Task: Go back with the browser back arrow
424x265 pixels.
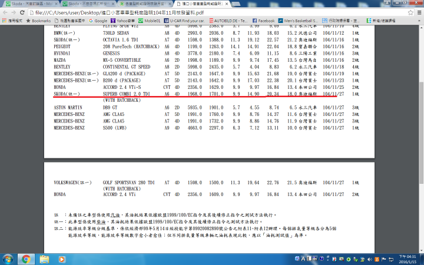Action: (5, 12)
